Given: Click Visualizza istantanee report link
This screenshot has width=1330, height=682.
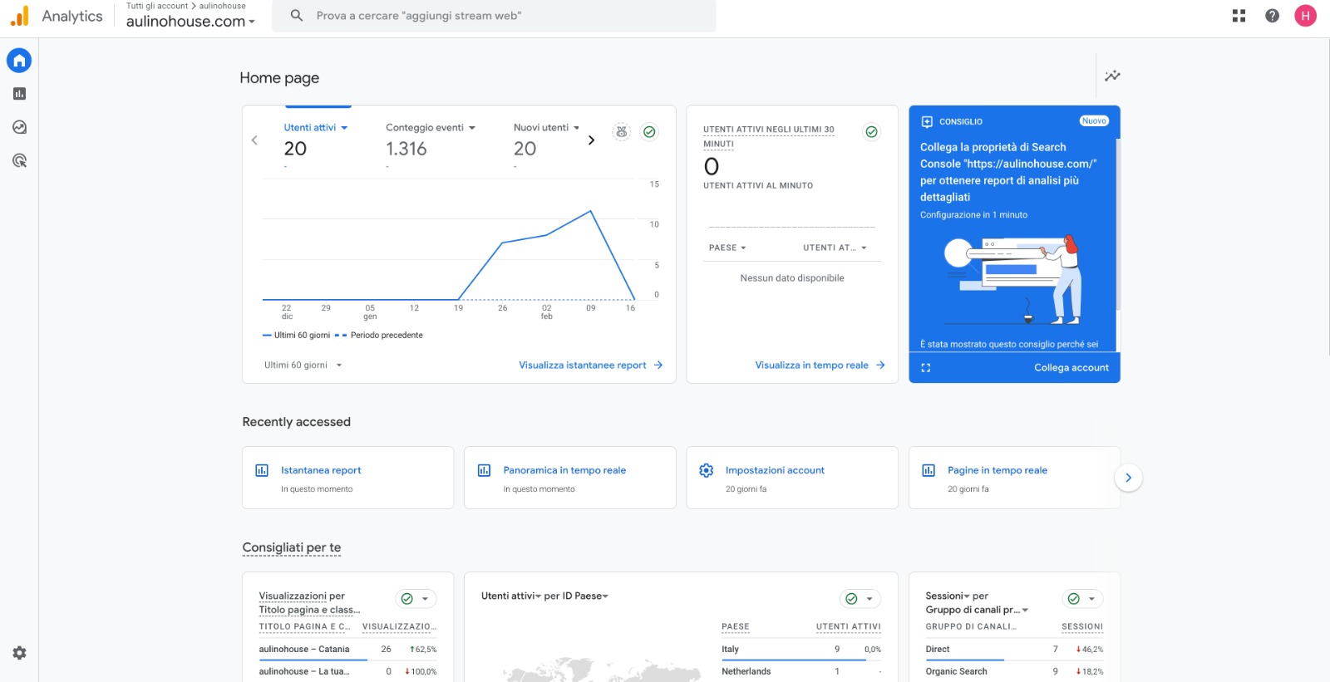Looking at the screenshot, I should tap(591, 365).
